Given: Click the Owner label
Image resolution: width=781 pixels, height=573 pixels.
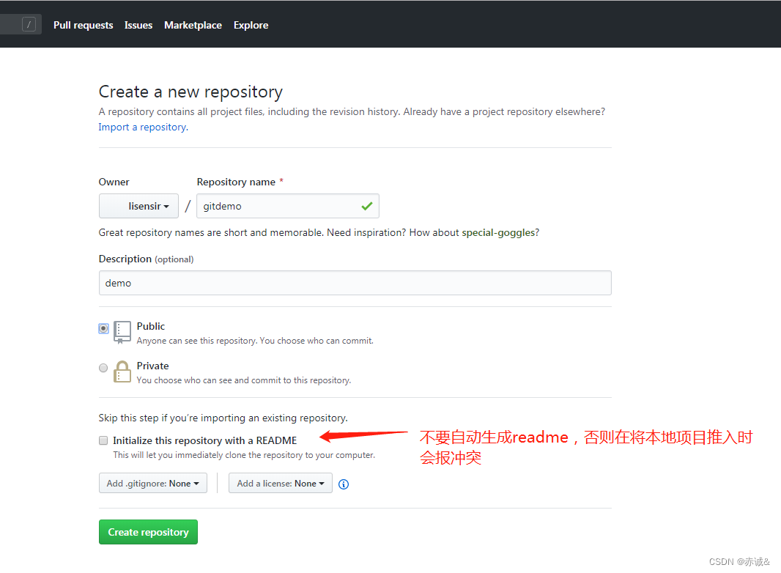Looking at the screenshot, I should (114, 182).
